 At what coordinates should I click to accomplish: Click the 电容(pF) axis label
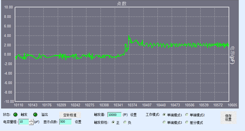(232, 55)
